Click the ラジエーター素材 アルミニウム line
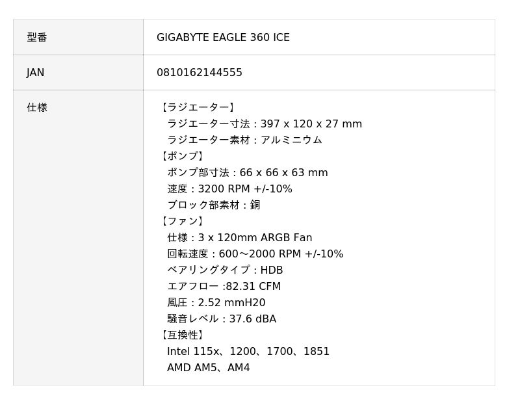This screenshot has height=405, width=520. coord(244,140)
